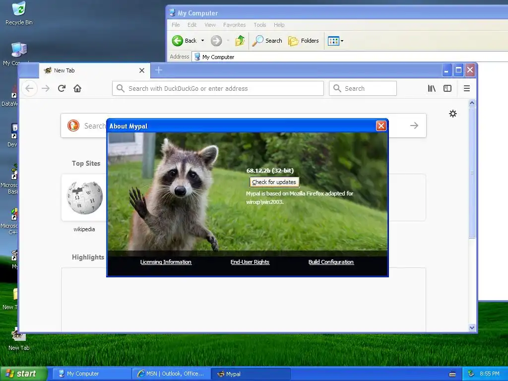
Task: Open Mypal hamburger menu
Action: (466, 88)
